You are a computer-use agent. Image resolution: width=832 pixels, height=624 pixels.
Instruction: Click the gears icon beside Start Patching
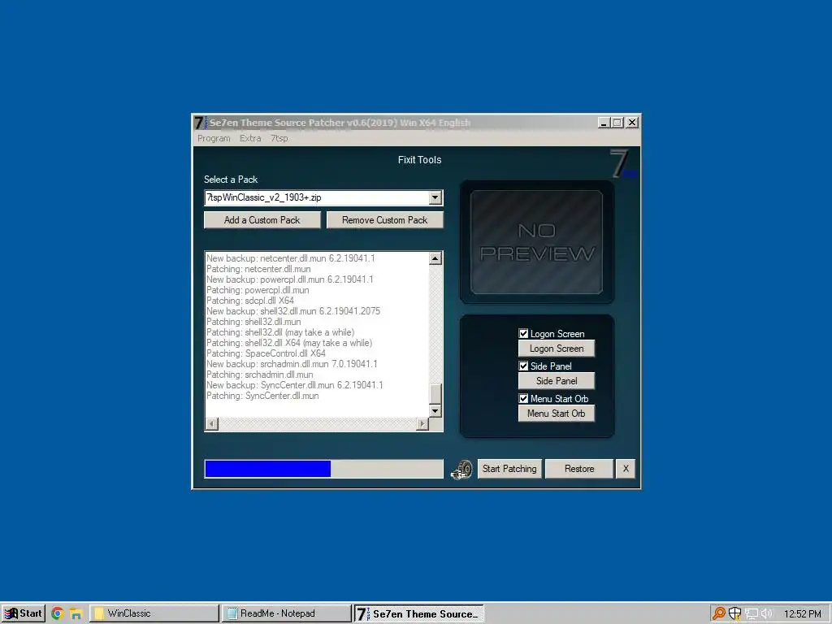(x=461, y=470)
